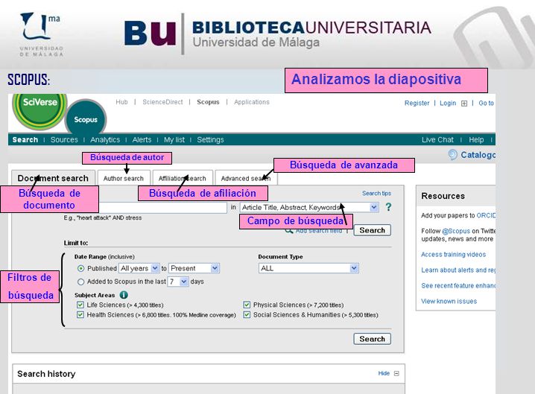Click the Go to link
Viewport: 535px width, 394px height.
pos(487,103)
